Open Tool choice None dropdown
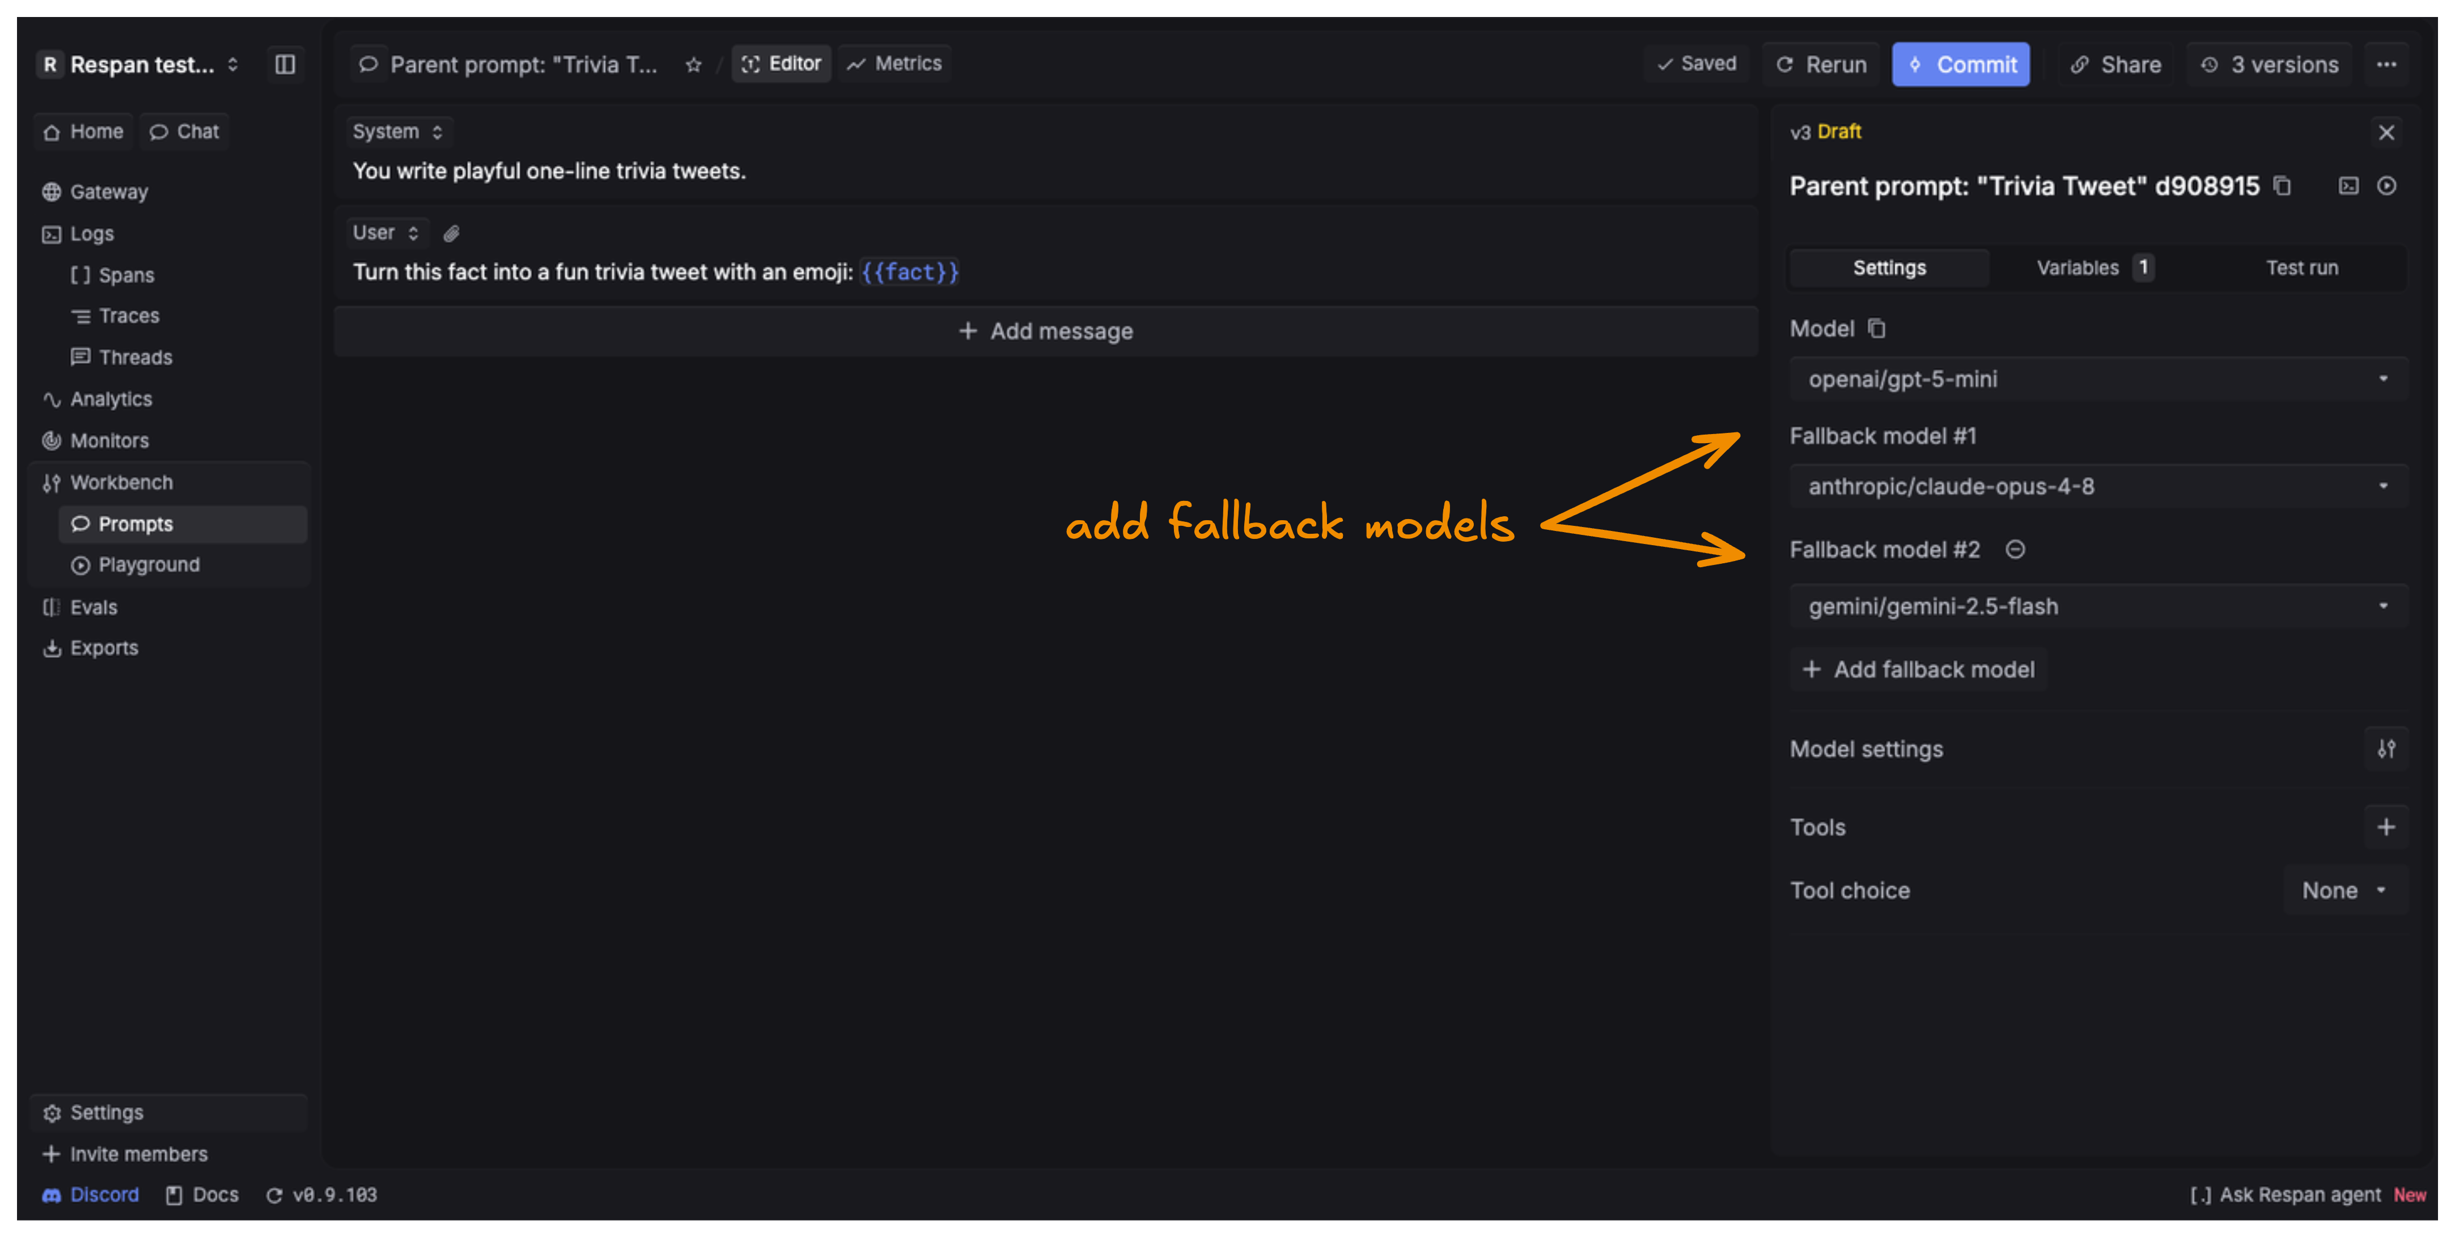 pos(2344,890)
